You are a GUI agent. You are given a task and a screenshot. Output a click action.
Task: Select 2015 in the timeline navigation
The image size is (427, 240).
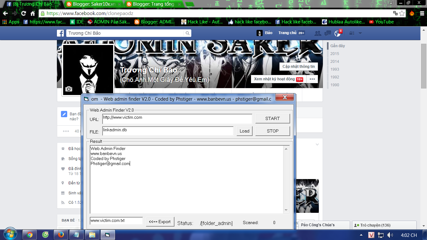(x=335, y=54)
